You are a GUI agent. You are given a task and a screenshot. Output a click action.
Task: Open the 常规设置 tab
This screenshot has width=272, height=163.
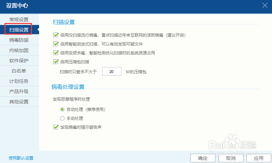point(19,20)
